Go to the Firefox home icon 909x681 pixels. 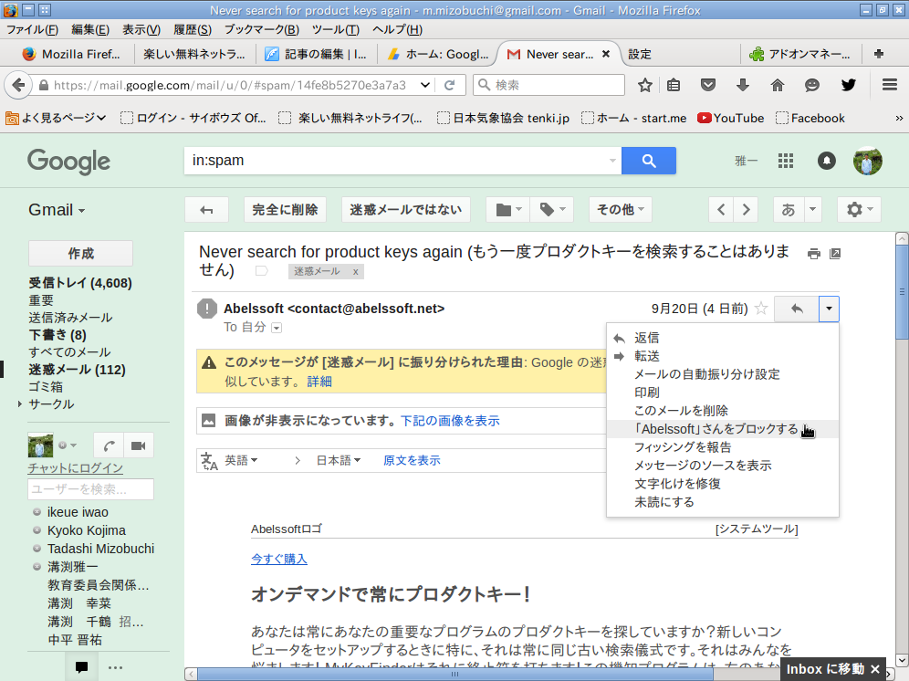(778, 85)
